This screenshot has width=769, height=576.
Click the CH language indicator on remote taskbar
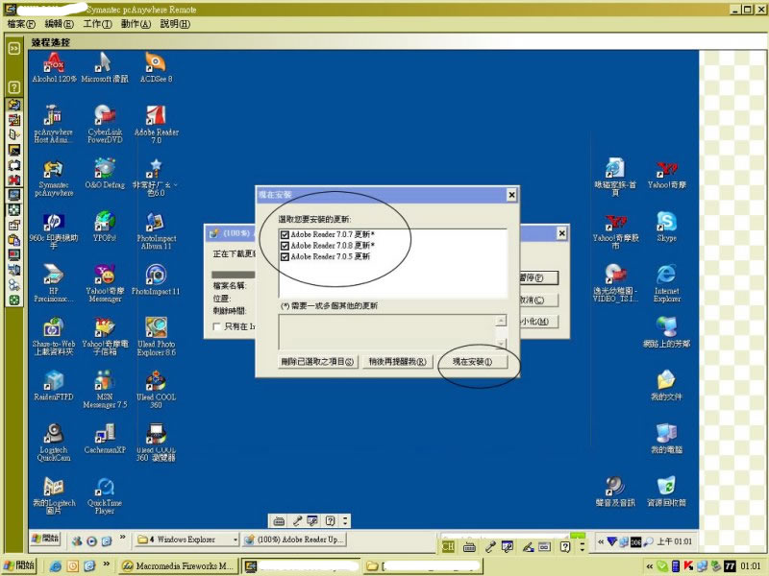pyautogui.click(x=448, y=546)
